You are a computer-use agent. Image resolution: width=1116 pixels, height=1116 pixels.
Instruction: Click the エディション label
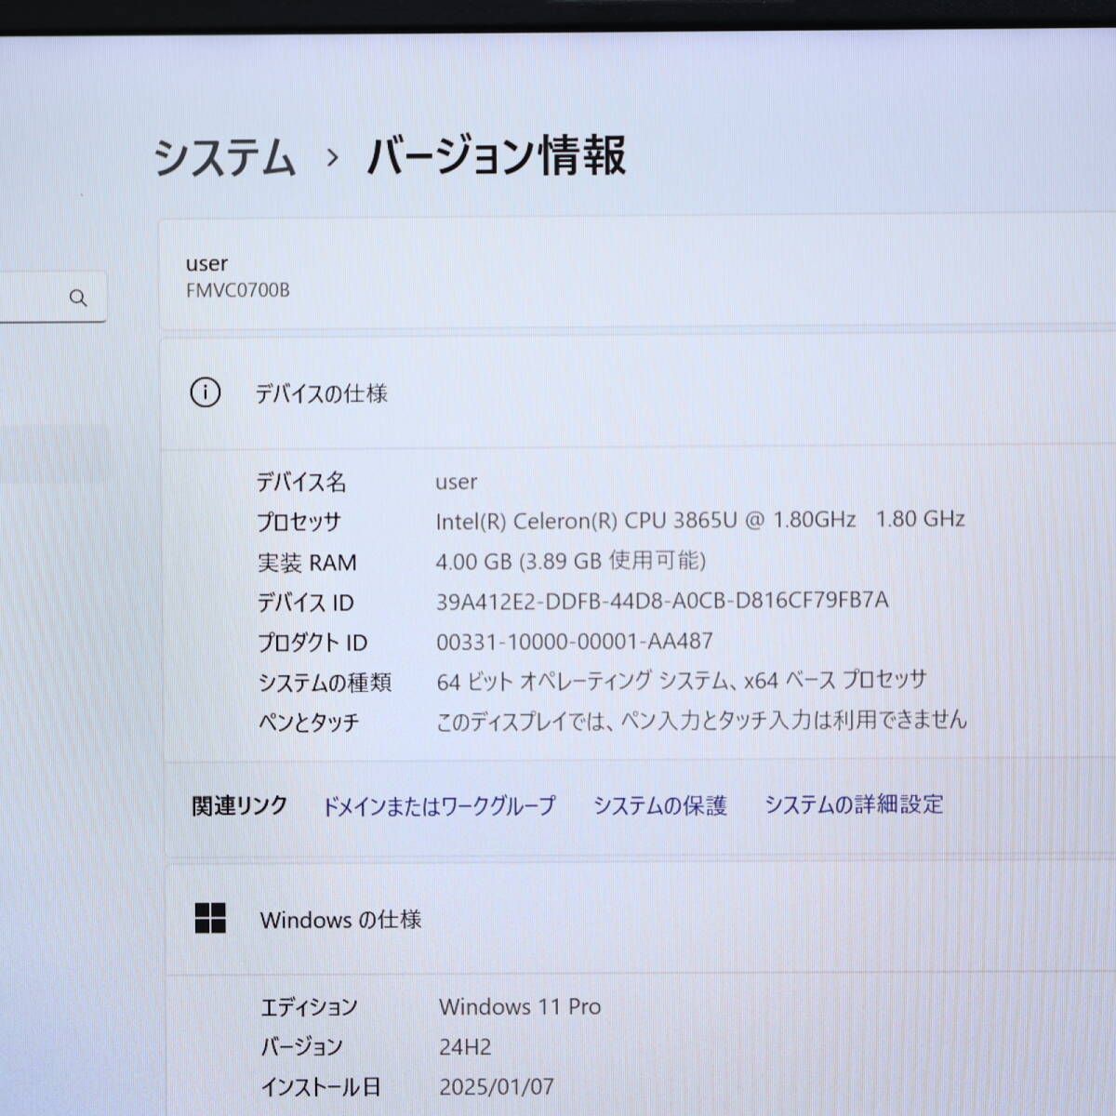309,1007
